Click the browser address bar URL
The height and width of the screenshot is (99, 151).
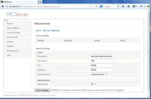[34, 7]
